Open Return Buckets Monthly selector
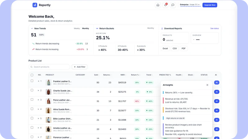248x139 pixels. point(151,28)
